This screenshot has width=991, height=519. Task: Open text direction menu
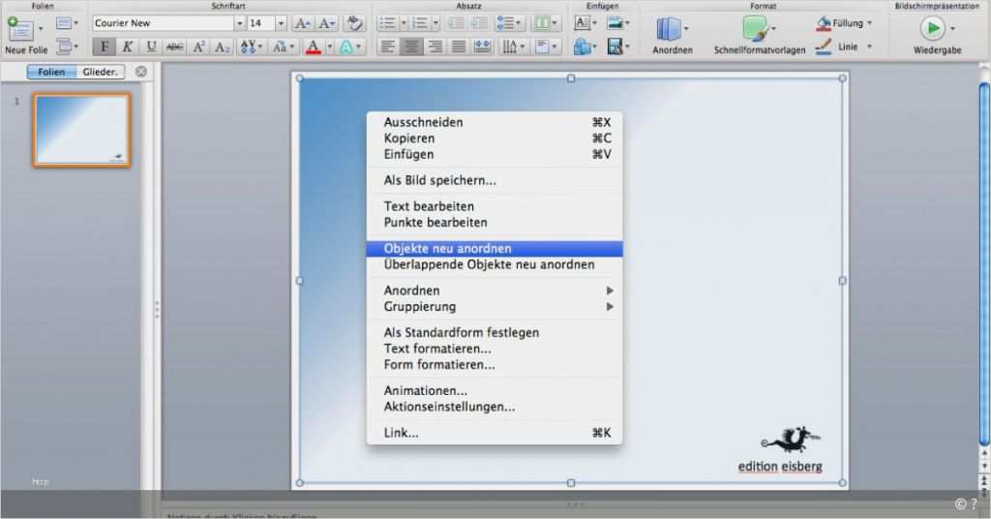[x=513, y=46]
